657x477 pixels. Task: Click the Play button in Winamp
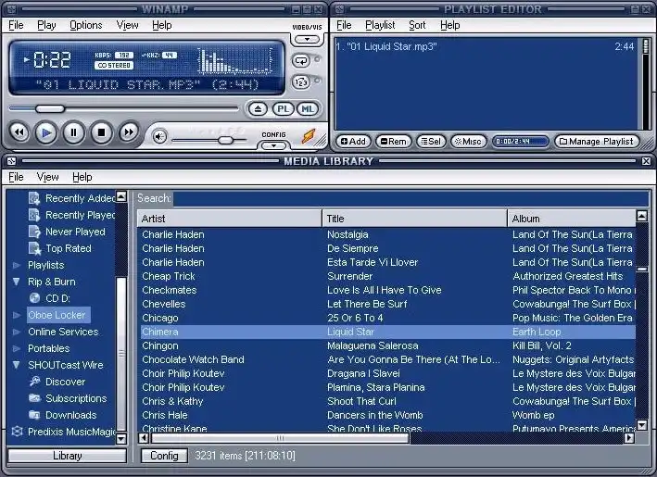[x=45, y=133]
